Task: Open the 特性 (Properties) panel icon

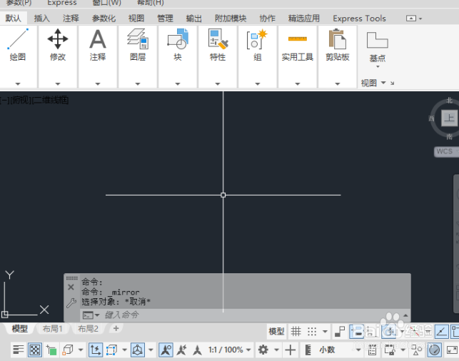Action: click(x=218, y=39)
